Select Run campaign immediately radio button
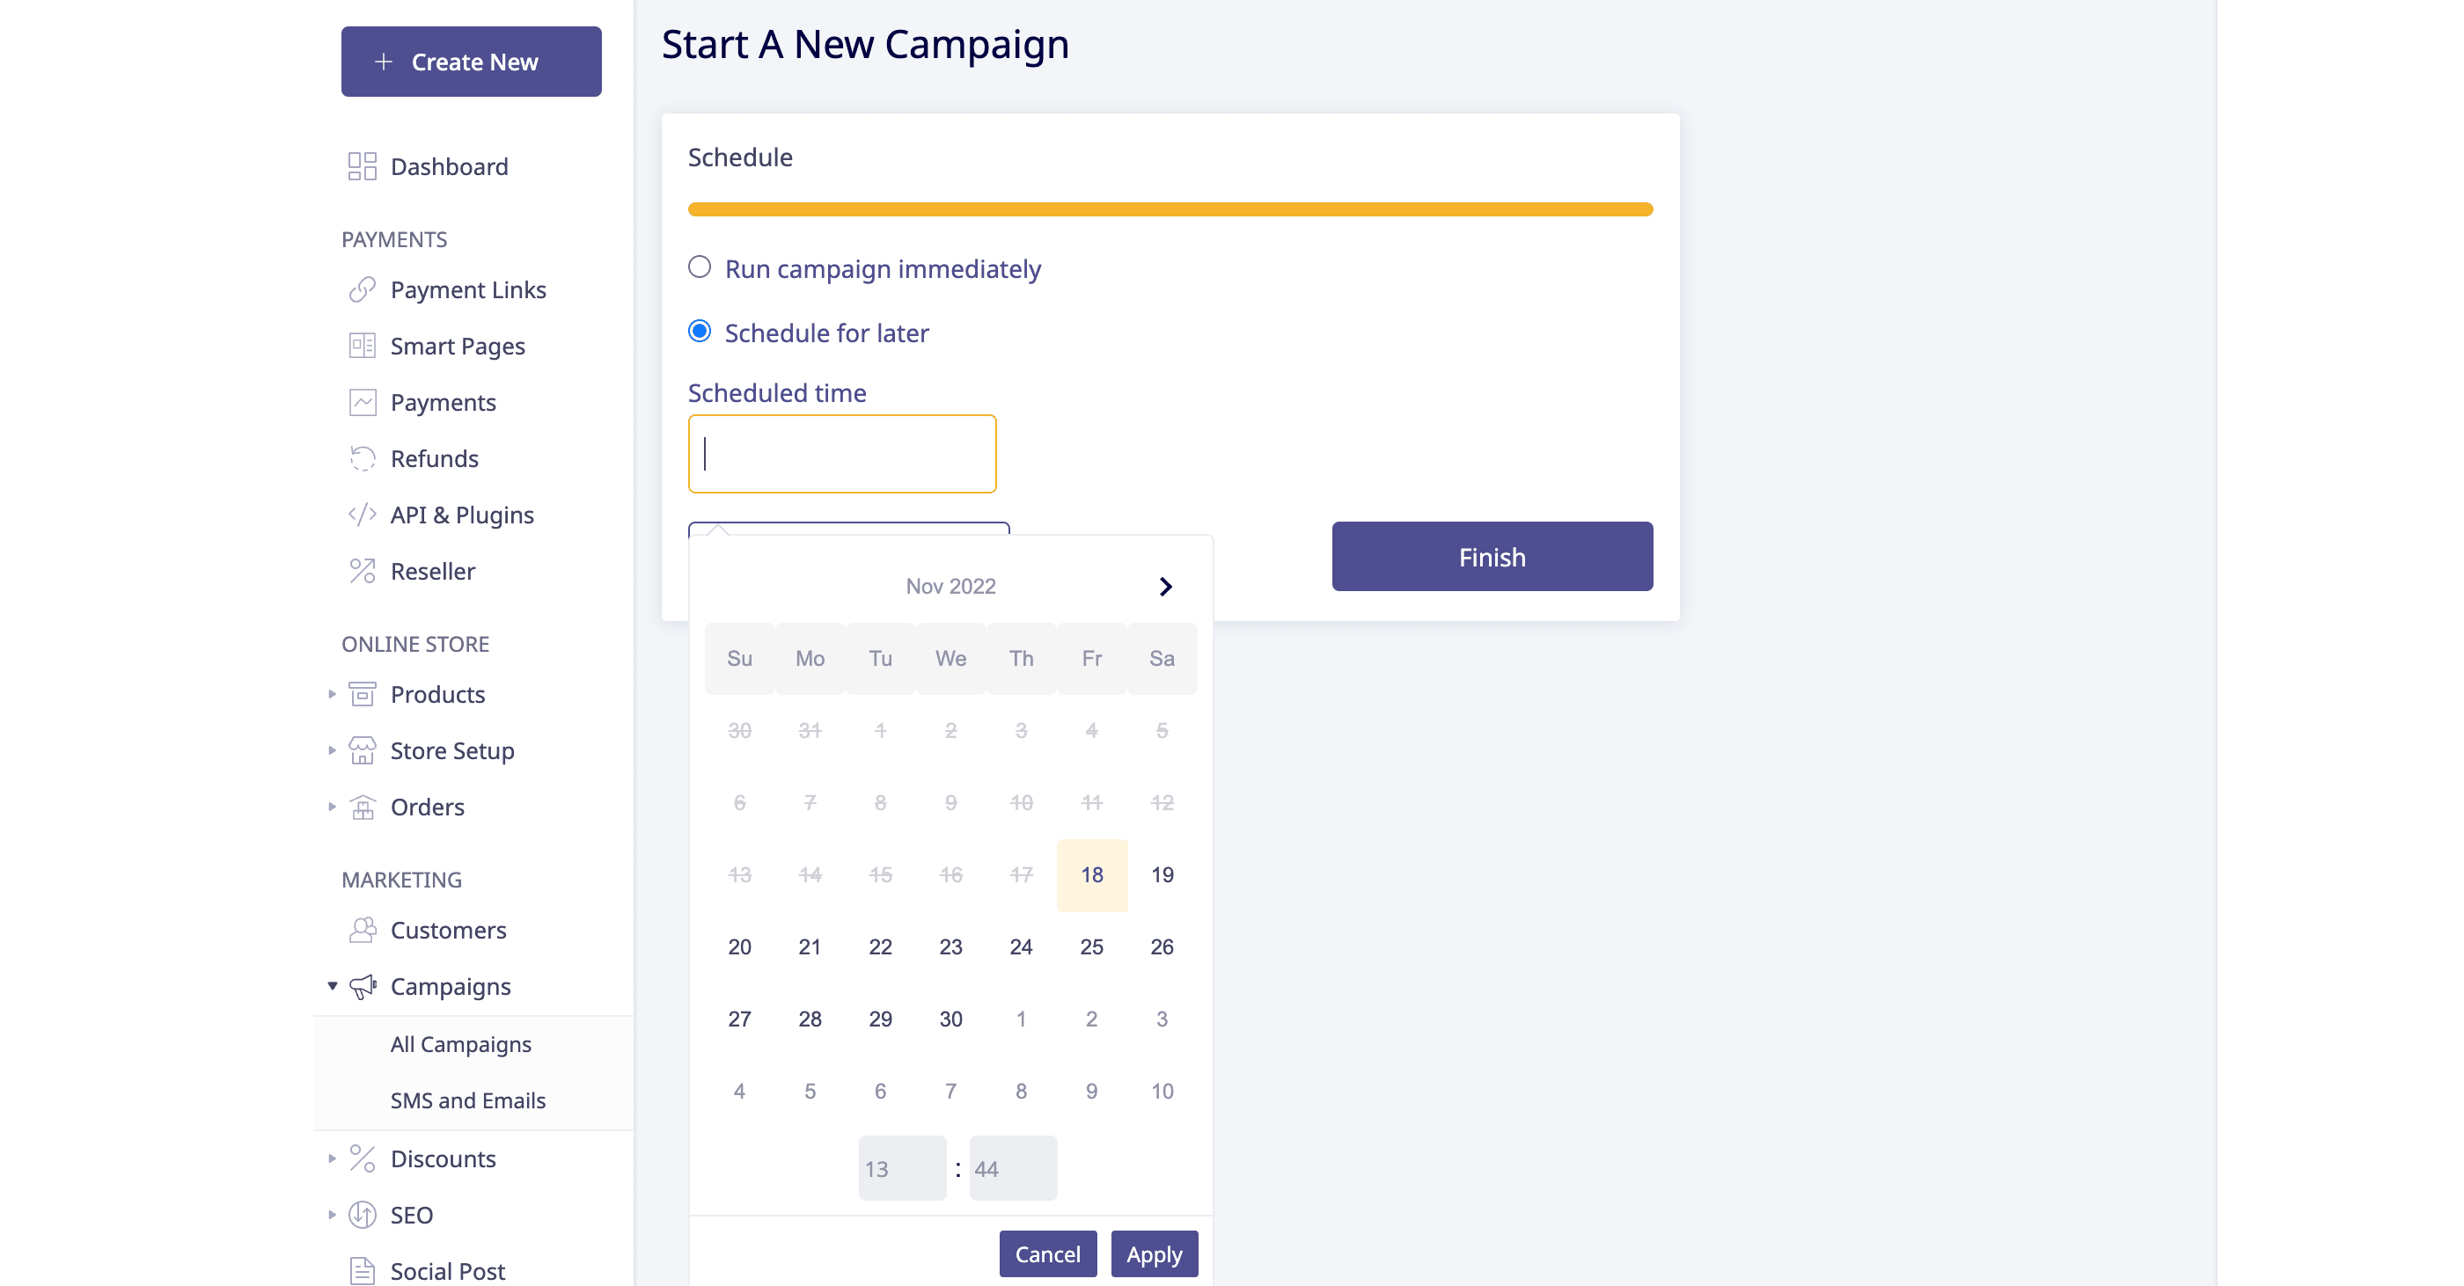This screenshot has width=2464, height=1286. coord(700,267)
